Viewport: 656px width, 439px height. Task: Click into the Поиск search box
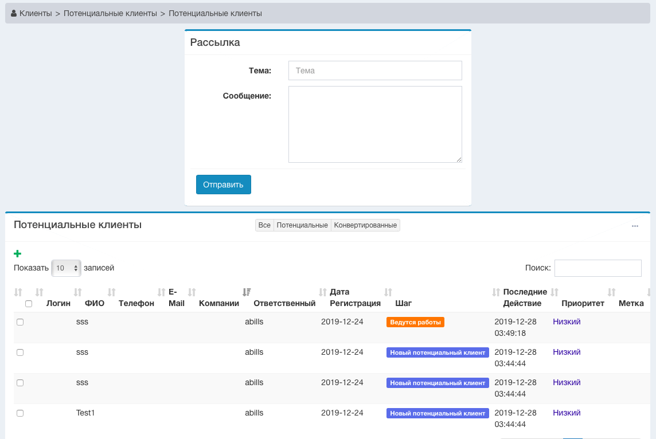click(598, 268)
